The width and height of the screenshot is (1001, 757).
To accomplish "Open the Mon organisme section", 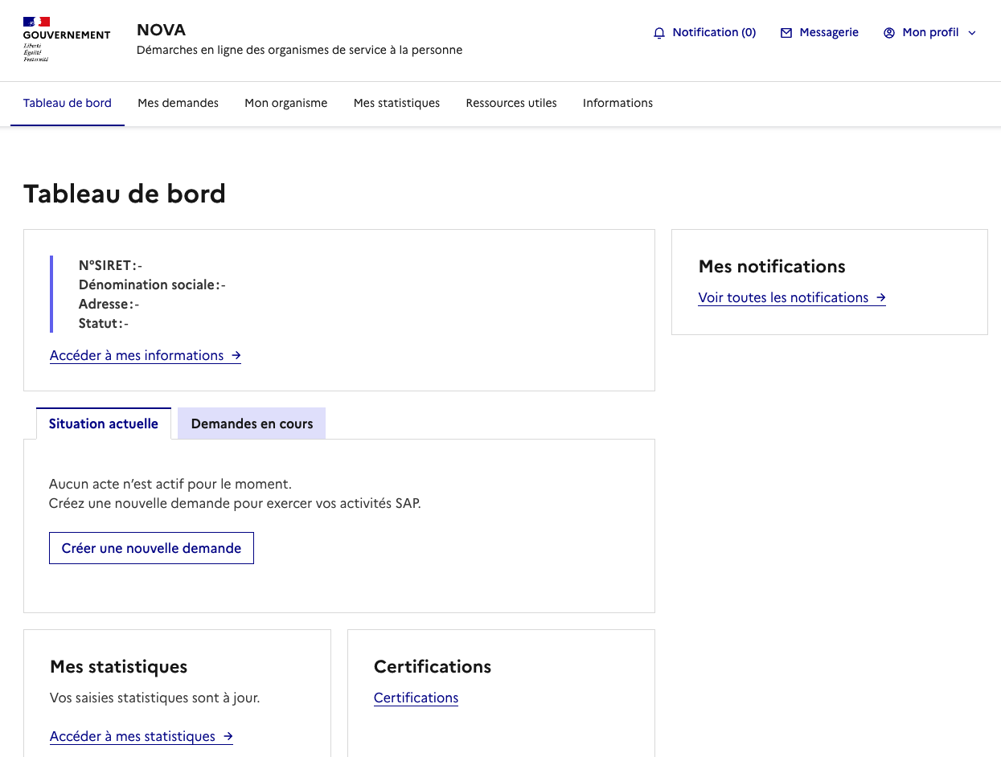I will coord(285,103).
